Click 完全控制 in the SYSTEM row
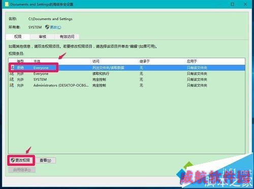Image resolution: width=254 pixels, height=189 pixels. [x=99, y=79]
